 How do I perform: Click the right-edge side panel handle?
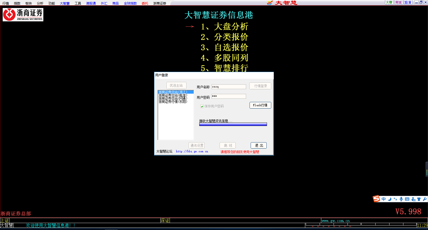pyautogui.click(x=427, y=169)
